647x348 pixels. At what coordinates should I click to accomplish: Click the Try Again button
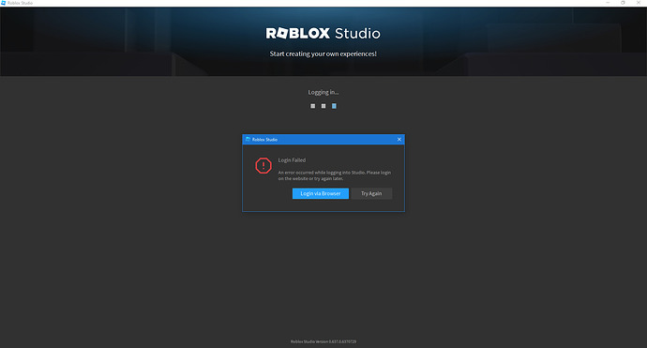pos(371,193)
